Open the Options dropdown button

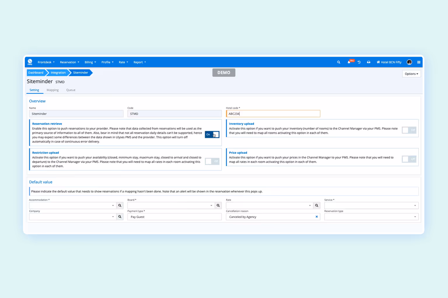[x=411, y=74]
